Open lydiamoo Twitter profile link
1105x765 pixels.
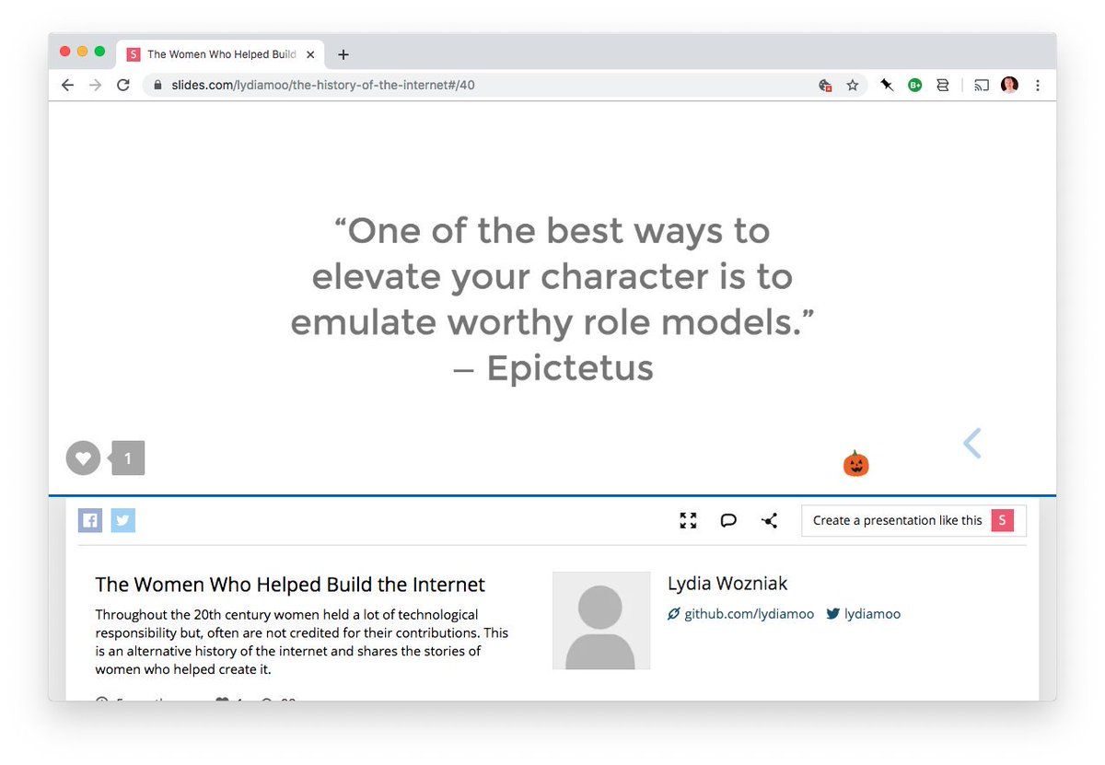coord(871,614)
